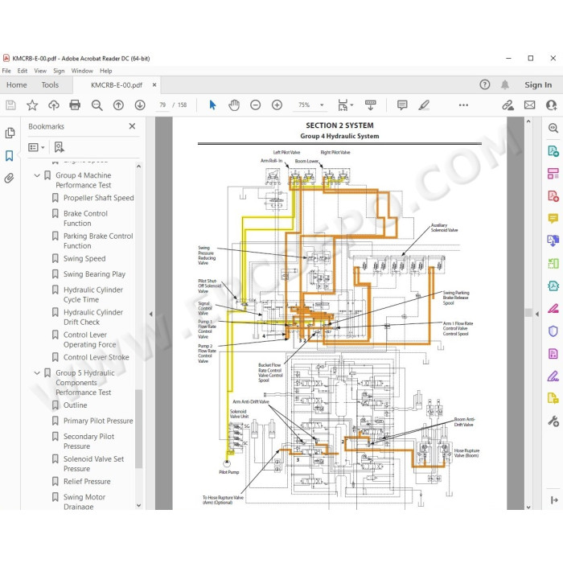Add a comment with the speech bubble icon
This screenshot has width=563, height=563.
pos(402,105)
